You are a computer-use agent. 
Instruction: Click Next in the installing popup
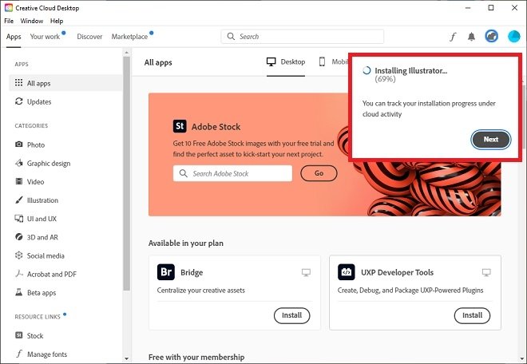(x=491, y=140)
